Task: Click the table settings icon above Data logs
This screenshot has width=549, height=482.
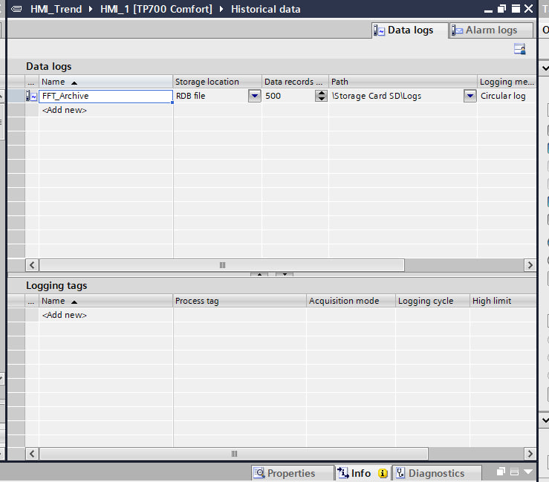Action: pyautogui.click(x=519, y=49)
